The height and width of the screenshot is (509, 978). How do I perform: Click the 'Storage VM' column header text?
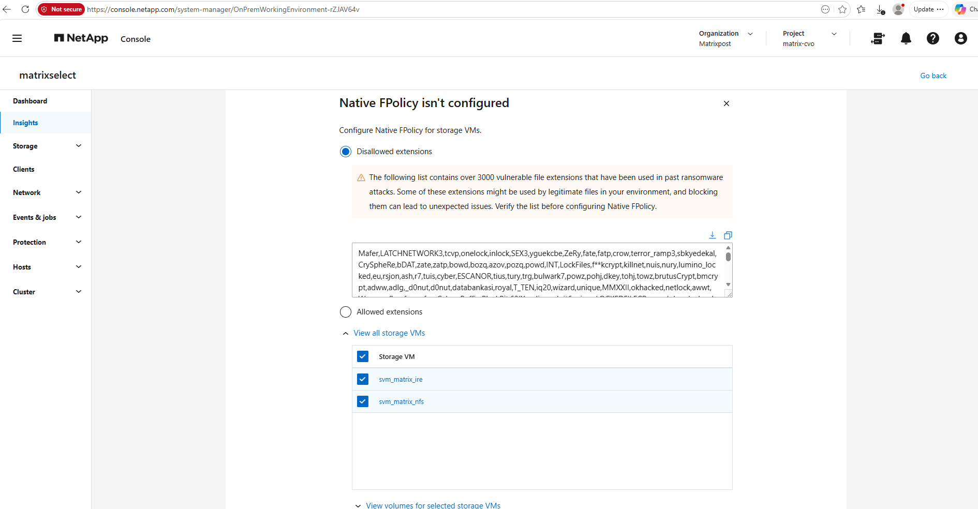point(397,357)
